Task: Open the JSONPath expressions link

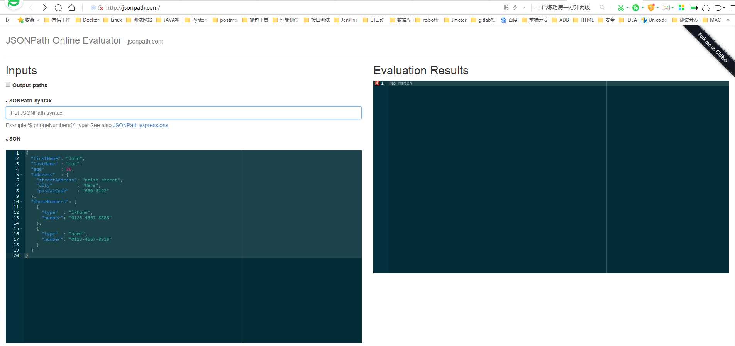Action: (141, 125)
